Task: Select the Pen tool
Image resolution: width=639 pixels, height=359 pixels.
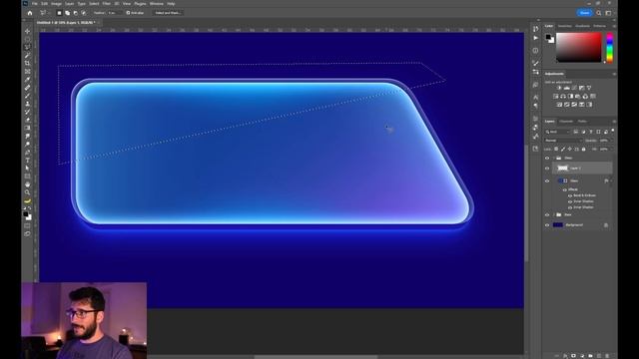Action: click(27, 153)
